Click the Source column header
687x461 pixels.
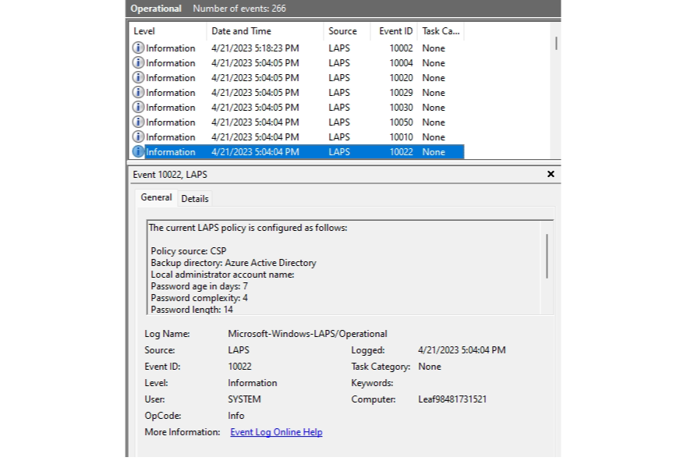(x=348, y=31)
